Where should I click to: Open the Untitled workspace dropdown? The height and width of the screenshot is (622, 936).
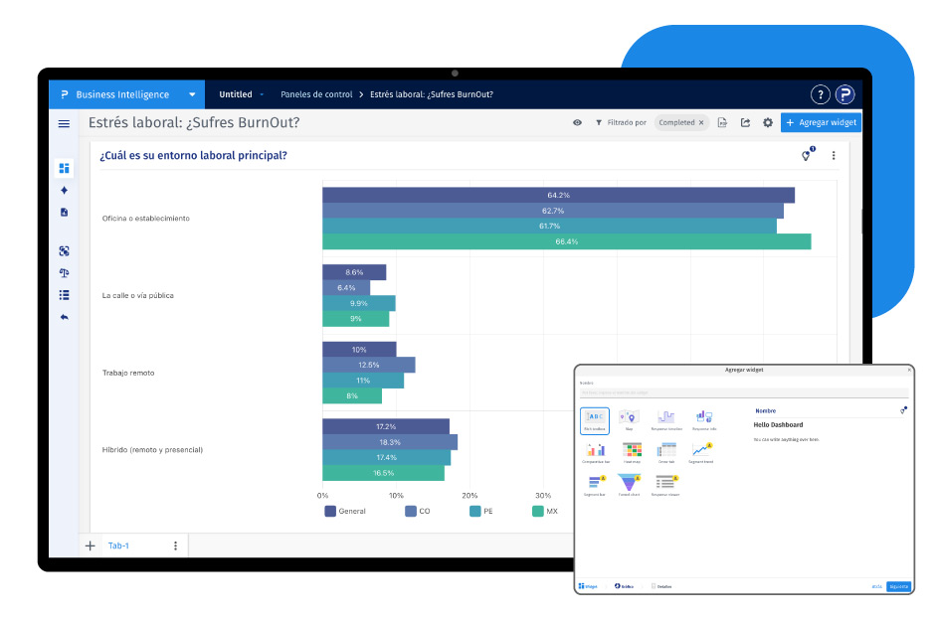(x=241, y=94)
